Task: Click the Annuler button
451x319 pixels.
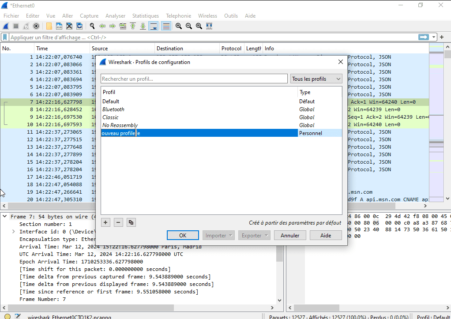Action: point(290,235)
